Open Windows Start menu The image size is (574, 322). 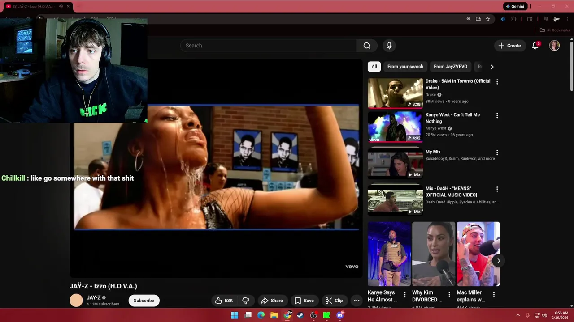coord(235,315)
